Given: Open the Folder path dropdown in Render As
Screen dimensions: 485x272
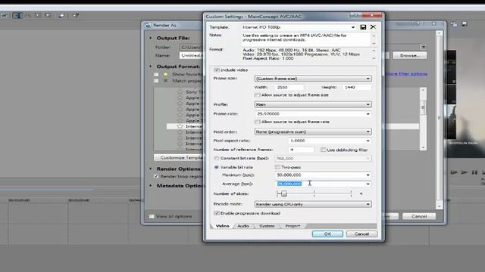Looking at the screenshot, I should click(423, 47).
